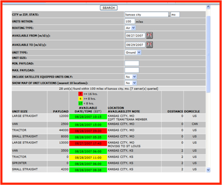Click the Min. Payload input box
The width and height of the screenshot is (222, 185).
pyautogui.click(x=132, y=63)
